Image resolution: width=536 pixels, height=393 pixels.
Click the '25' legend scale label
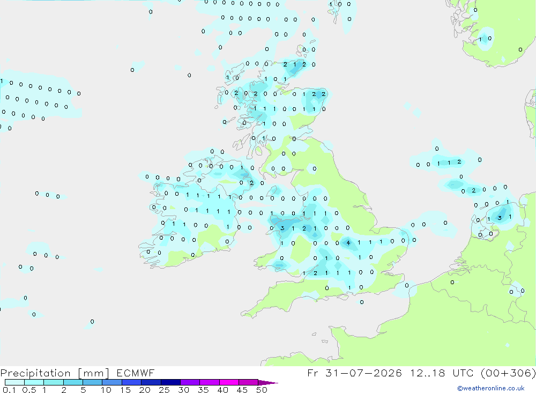coord(165,390)
